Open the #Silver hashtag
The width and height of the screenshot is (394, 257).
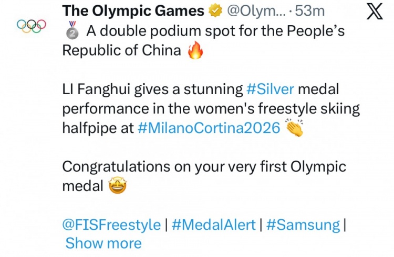click(270, 89)
